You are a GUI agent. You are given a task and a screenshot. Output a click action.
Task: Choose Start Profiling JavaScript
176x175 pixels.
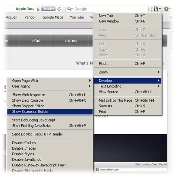[50, 126]
